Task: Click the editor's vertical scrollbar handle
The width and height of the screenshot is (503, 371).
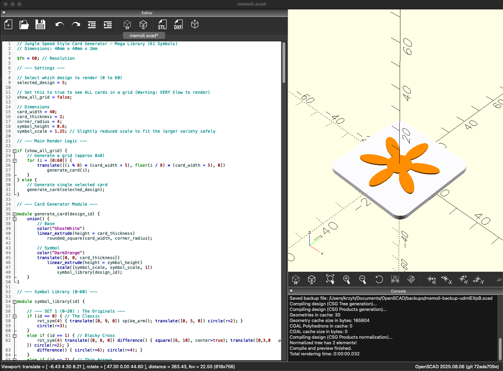Action: pyautogui.click(x=284, y=63)
